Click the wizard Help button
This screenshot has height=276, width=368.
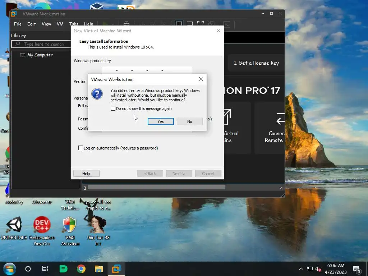tap(86, 174)
